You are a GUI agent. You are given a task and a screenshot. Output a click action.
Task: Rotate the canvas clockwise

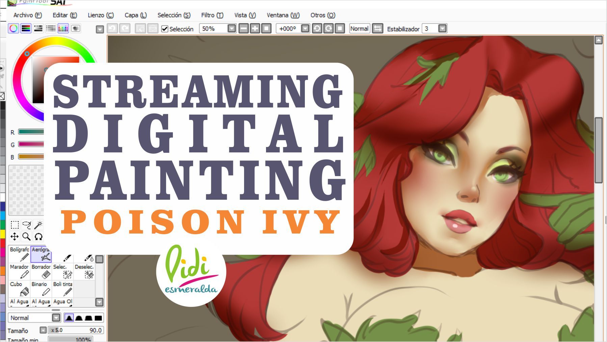(328, 29)
